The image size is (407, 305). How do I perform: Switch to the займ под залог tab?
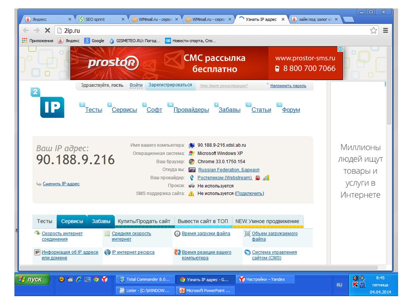(x=314, y=19)
